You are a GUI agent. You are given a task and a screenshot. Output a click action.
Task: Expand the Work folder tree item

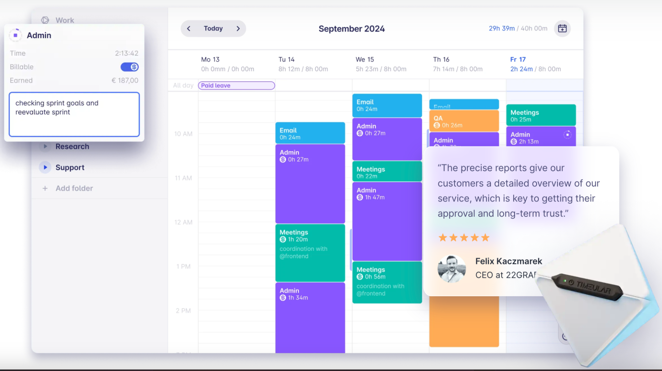[x=45, y=20]
